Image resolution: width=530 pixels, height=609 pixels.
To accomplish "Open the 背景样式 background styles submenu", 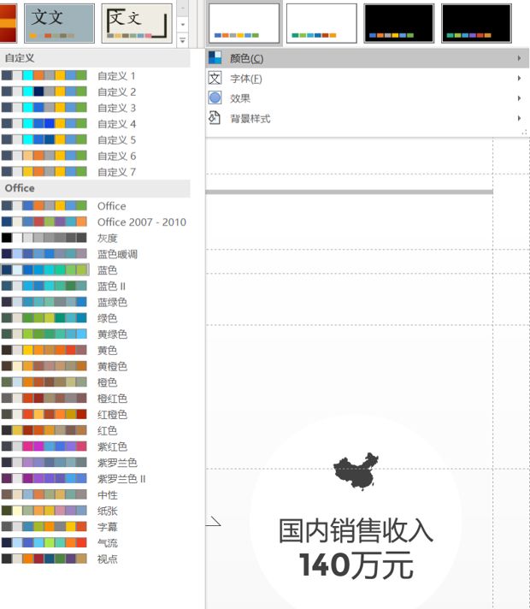I will (x=368, y=118).
